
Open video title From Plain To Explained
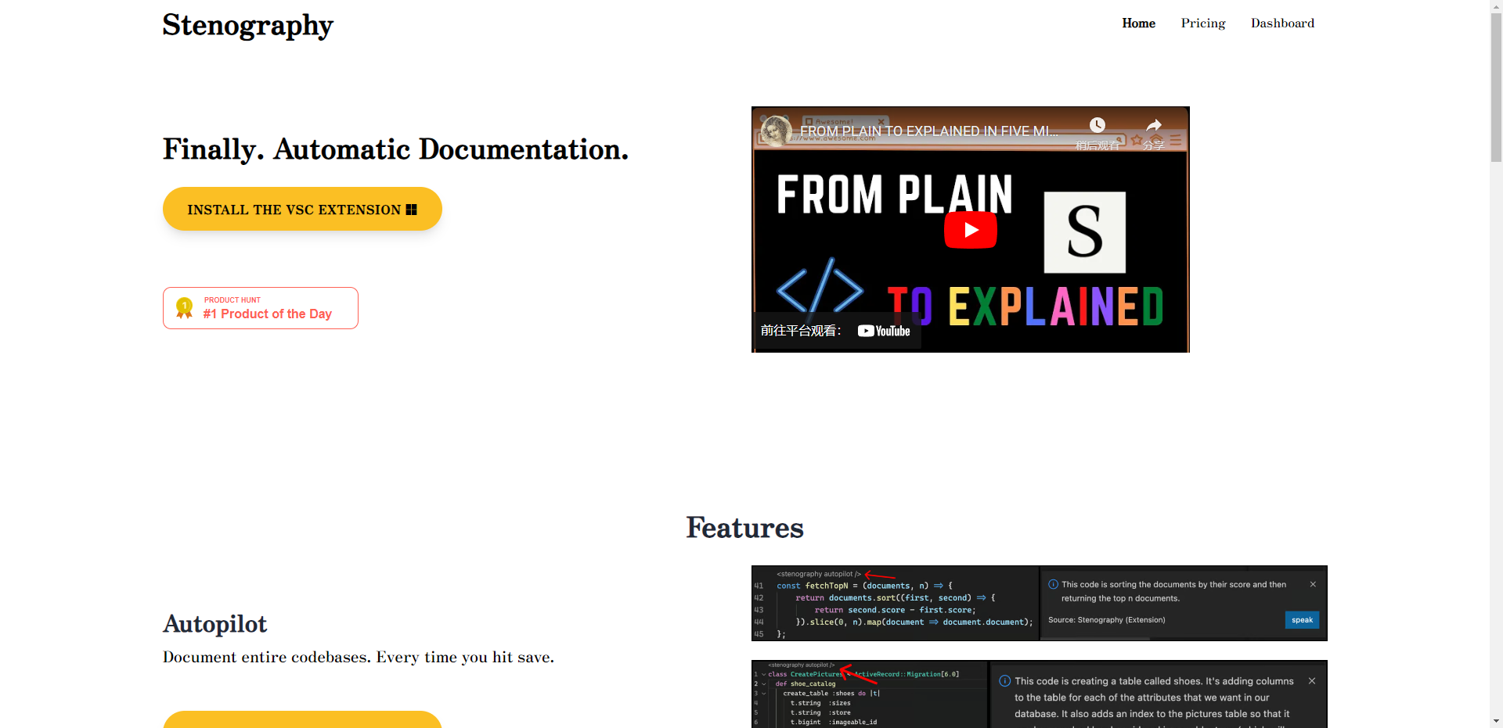pyautogui.click(x=929, y=131)
